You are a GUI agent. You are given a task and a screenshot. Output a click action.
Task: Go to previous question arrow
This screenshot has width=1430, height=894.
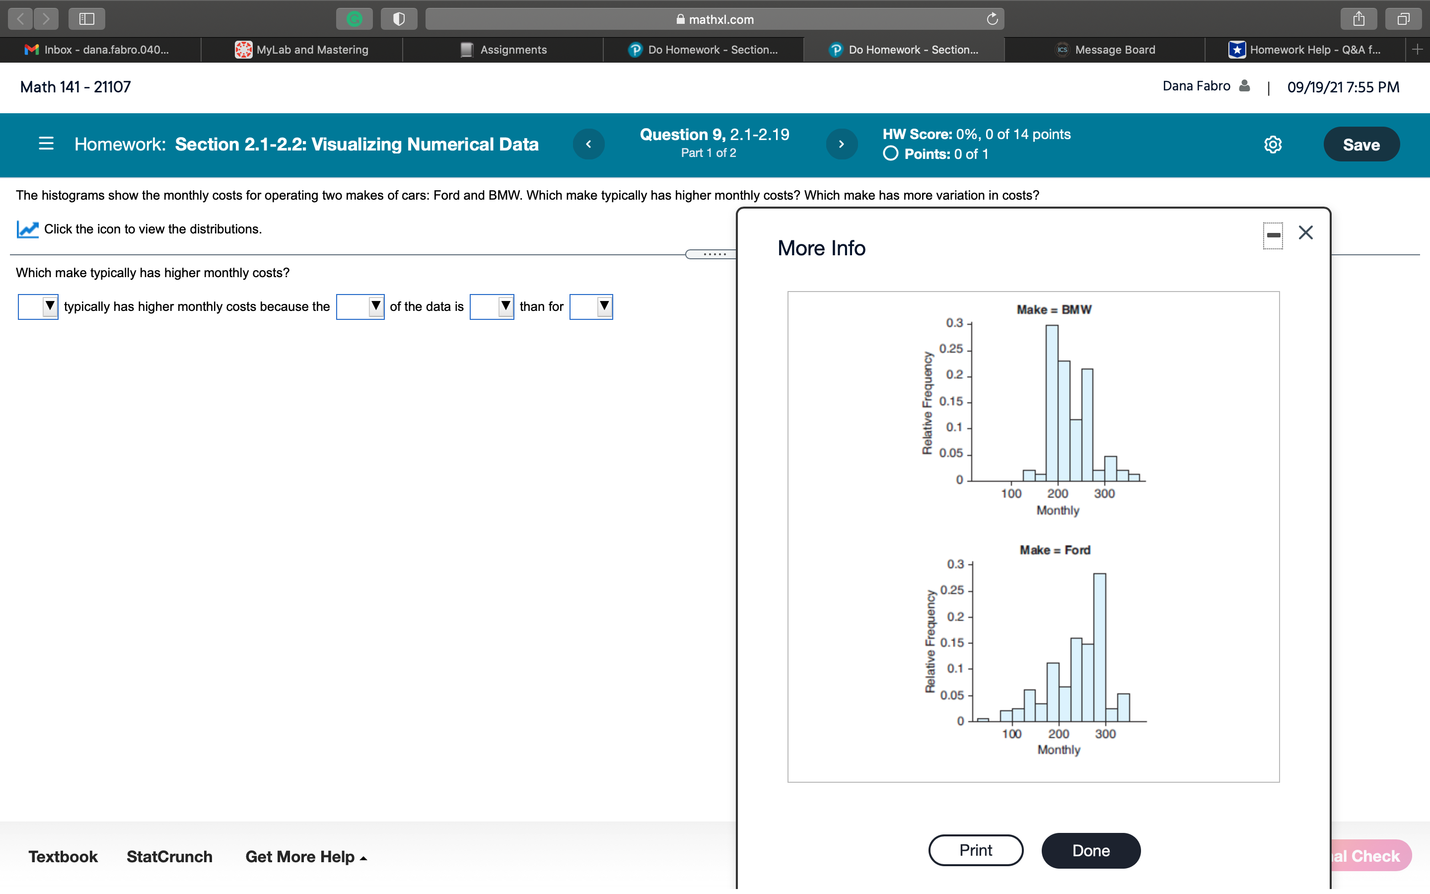588,144
